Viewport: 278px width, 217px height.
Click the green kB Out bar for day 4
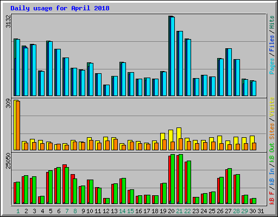[x=42, y=200]
